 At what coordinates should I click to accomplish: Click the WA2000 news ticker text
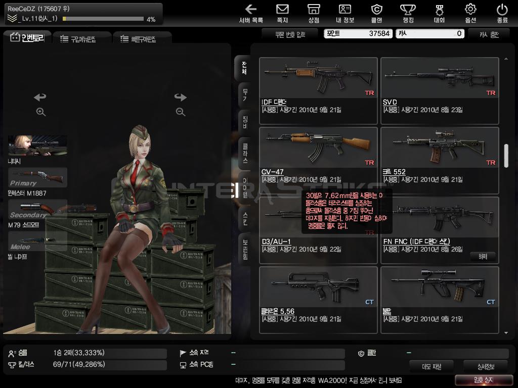(x=319, y=380)
